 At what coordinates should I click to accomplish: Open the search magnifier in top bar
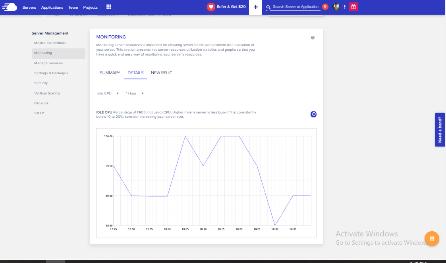click(x=268, y=7)
